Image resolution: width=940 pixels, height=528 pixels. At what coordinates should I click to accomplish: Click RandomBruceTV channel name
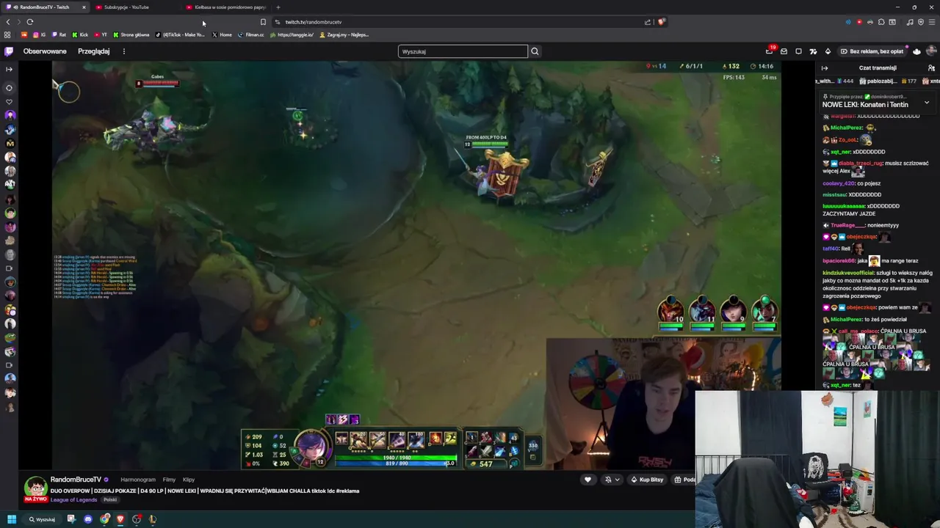[x=76, y=480]
